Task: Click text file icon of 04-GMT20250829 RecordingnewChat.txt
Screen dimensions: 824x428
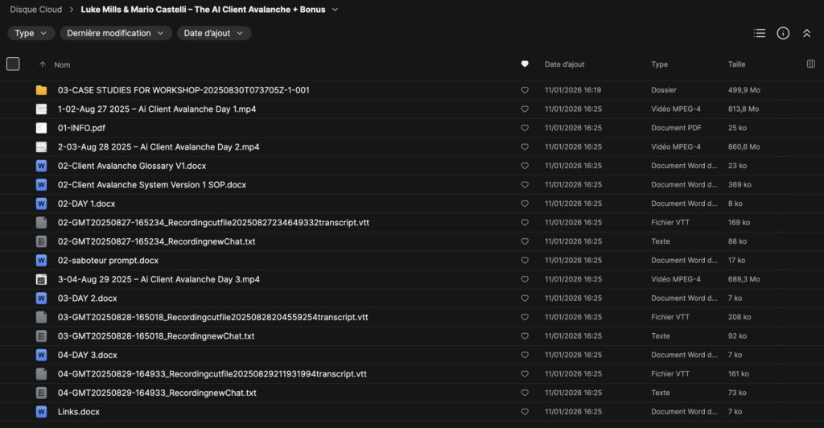Action: click(41, 393)
